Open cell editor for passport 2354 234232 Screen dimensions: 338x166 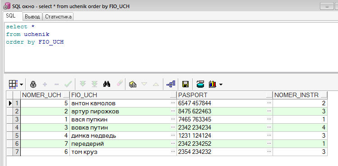coord(269,152)
